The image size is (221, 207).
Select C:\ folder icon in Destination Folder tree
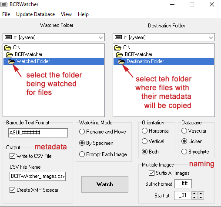[x=117, y=47]
